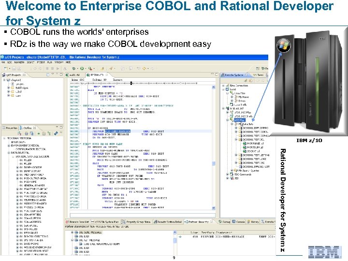This screenshot has width=348, height=261.
Task: Expand the BuildOutput folder
Action: click(x=8, y=87)
